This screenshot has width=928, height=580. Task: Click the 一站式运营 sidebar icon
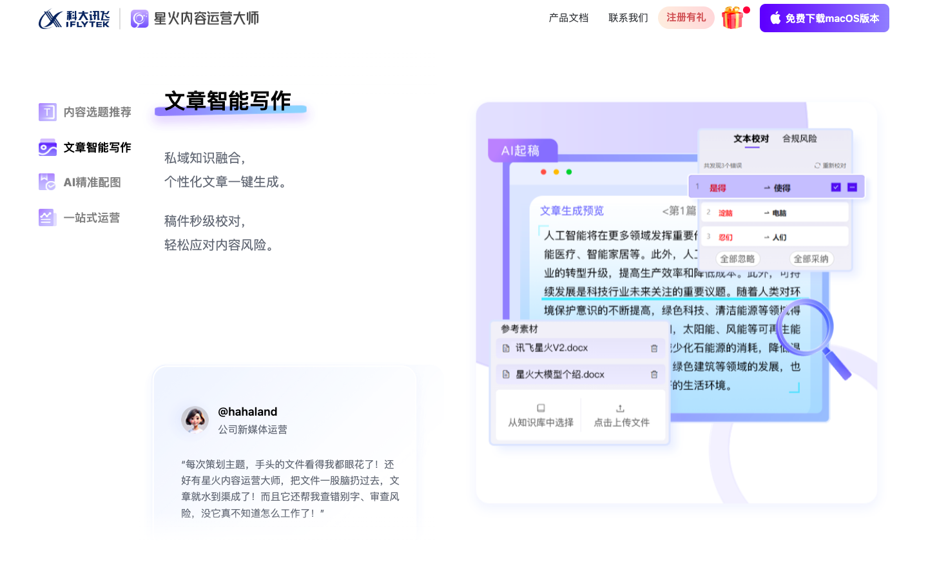[x=47, y=218]
